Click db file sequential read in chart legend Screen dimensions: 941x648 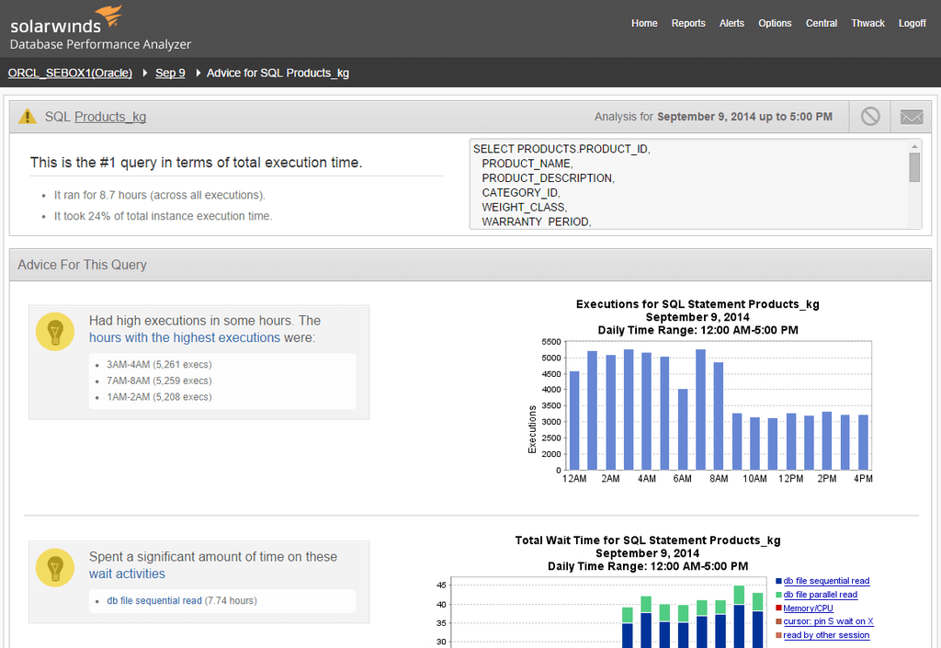[826, 581]
